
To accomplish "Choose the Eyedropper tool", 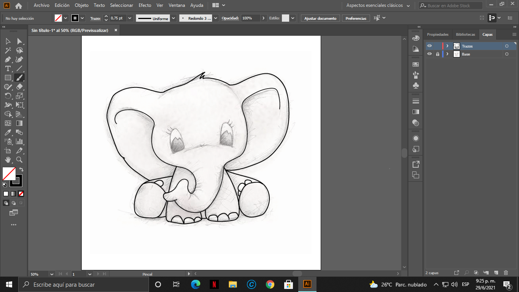I will [x=8, y=133].
